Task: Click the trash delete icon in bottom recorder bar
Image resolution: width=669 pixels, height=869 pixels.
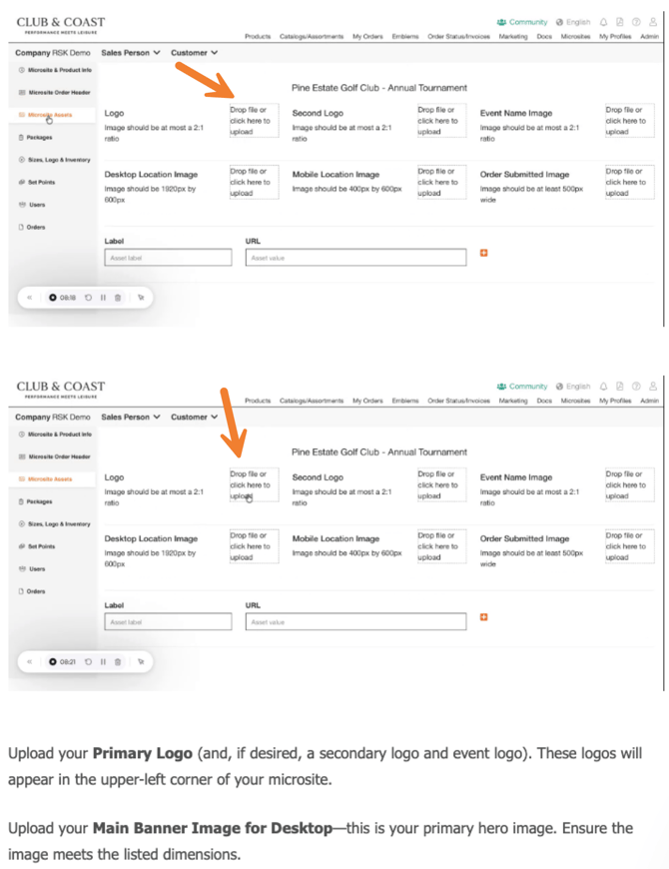Action: coord(118,661)
